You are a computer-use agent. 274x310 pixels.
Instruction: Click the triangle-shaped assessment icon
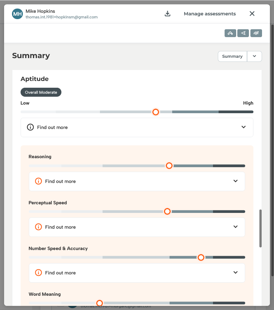click(x=243, y=33)
